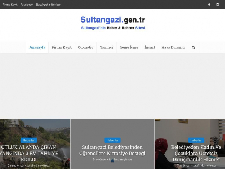The width and height of the screenshot is (225, 169).
Task: Click the Sultangazi.gen.tr site logo
Action: (x=112, y=20)
